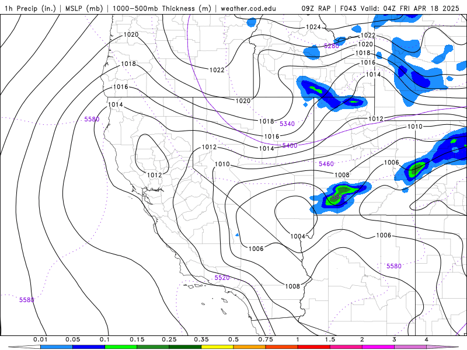The image size is (467, 350).
Task: Click the 0.25 legend value
Action: (169, 339)
